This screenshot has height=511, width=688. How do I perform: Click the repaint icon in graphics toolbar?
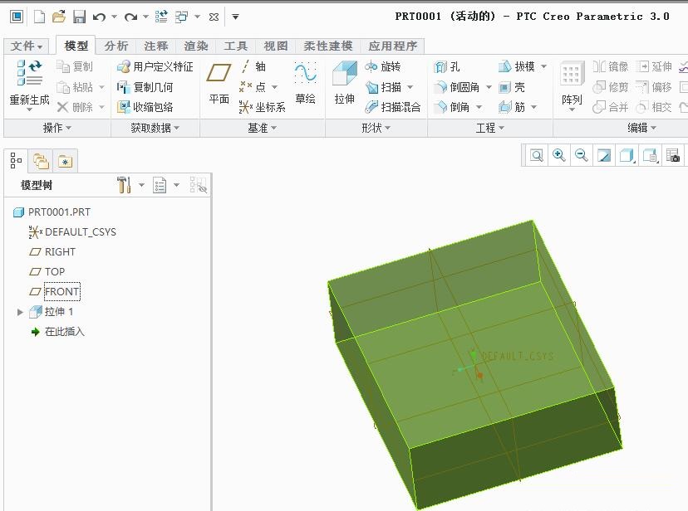(604, 155)
